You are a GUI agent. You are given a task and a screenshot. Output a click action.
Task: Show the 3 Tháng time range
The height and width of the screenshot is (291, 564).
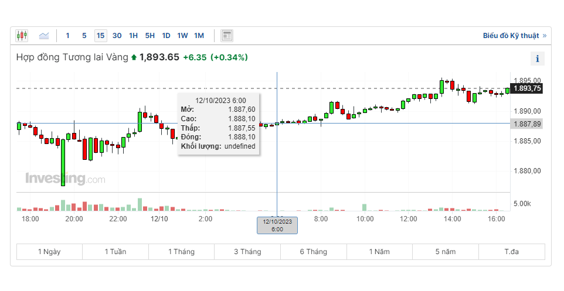point(247,252)
